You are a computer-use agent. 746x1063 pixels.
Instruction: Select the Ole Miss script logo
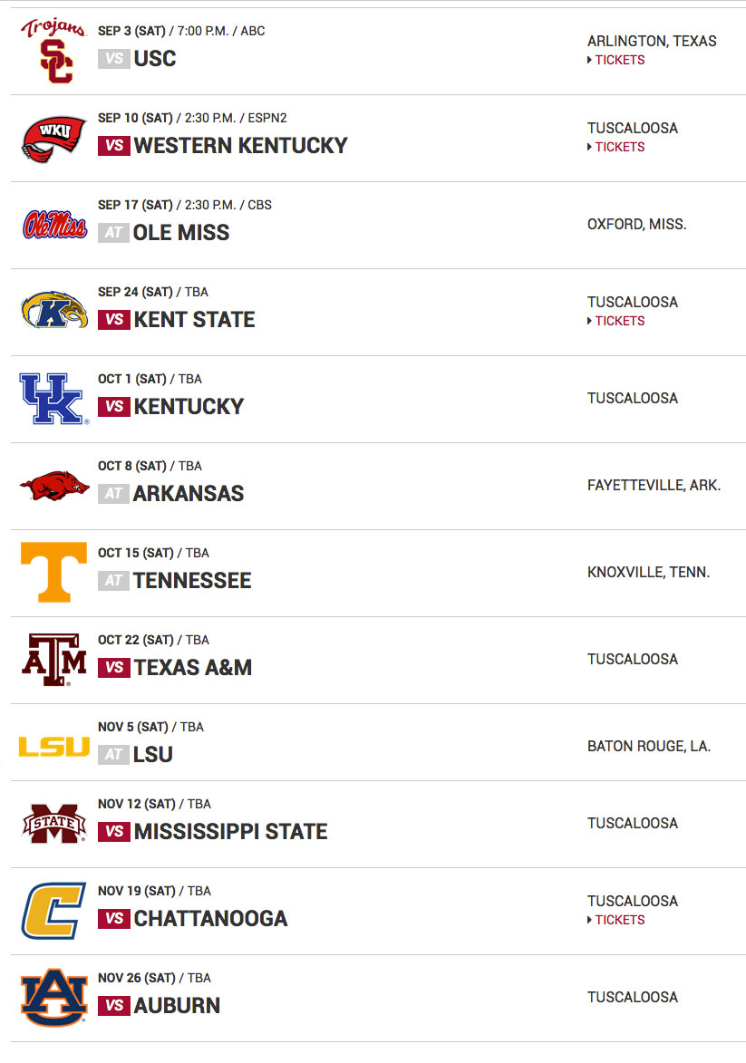point(54,225)
